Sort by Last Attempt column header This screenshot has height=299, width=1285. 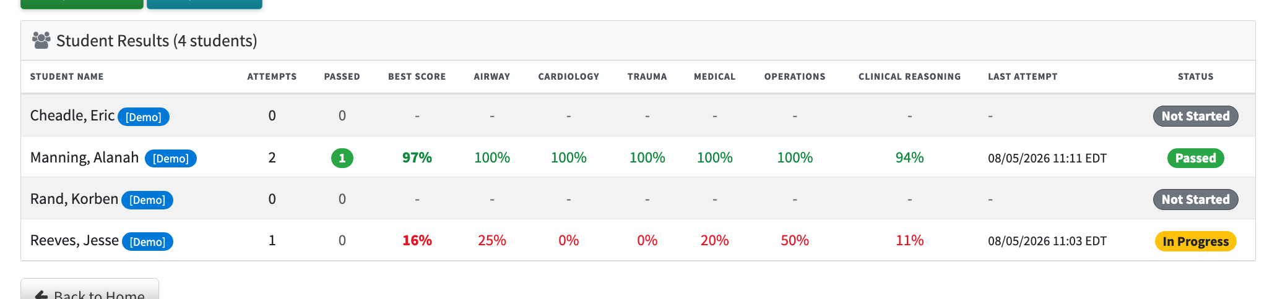(1023, 77)
